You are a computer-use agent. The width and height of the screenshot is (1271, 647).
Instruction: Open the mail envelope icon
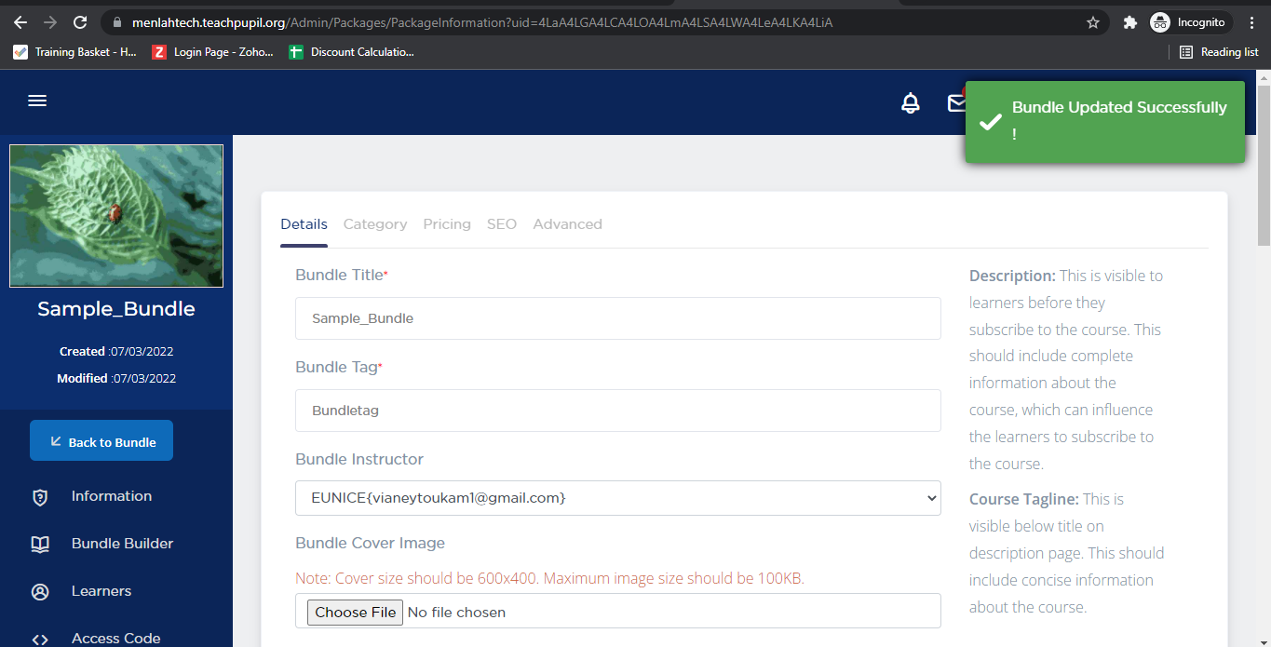(x=955, y=103)
